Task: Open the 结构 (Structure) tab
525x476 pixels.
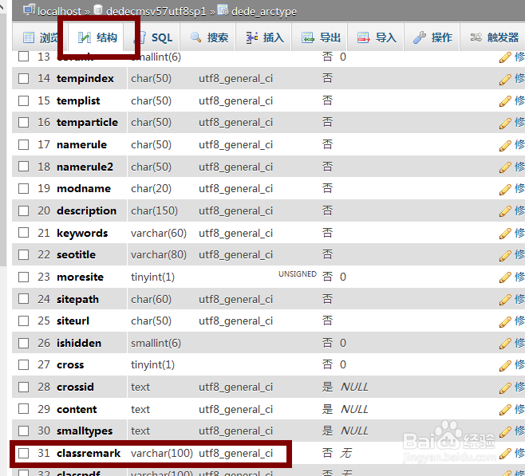Action: click(97, 37)
